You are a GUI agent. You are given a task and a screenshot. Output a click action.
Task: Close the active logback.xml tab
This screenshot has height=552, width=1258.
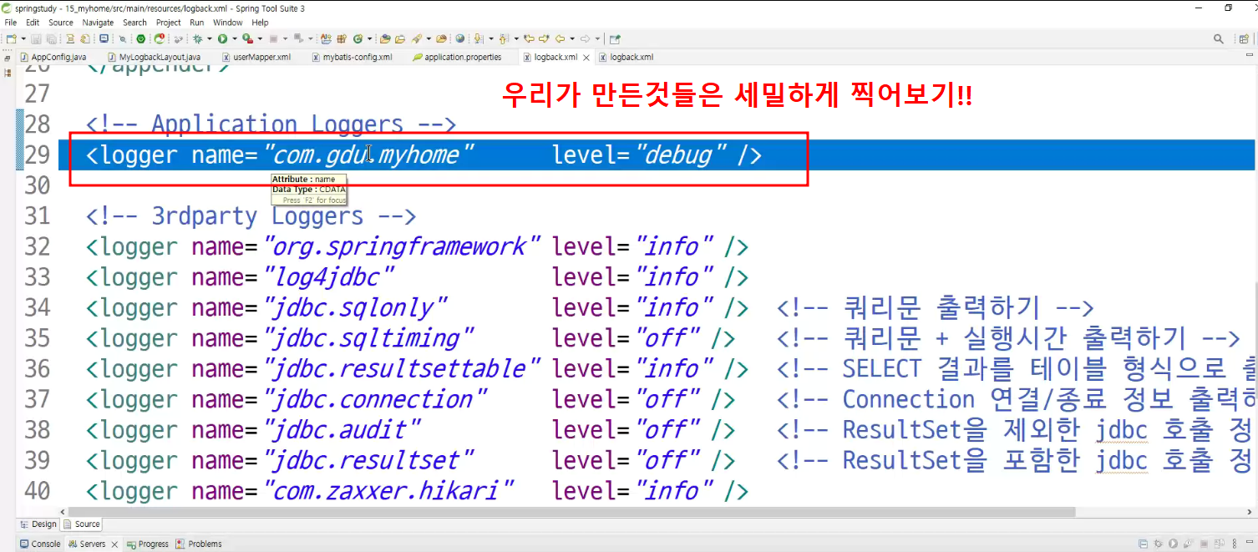tap(586, 58)
